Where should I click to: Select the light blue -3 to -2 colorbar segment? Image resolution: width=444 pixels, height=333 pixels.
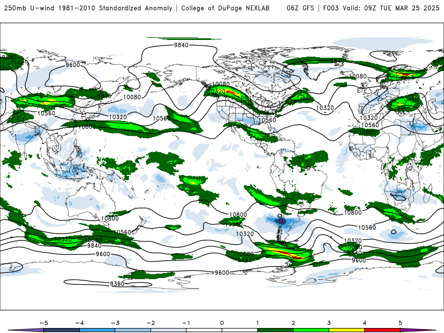point(133,330)
